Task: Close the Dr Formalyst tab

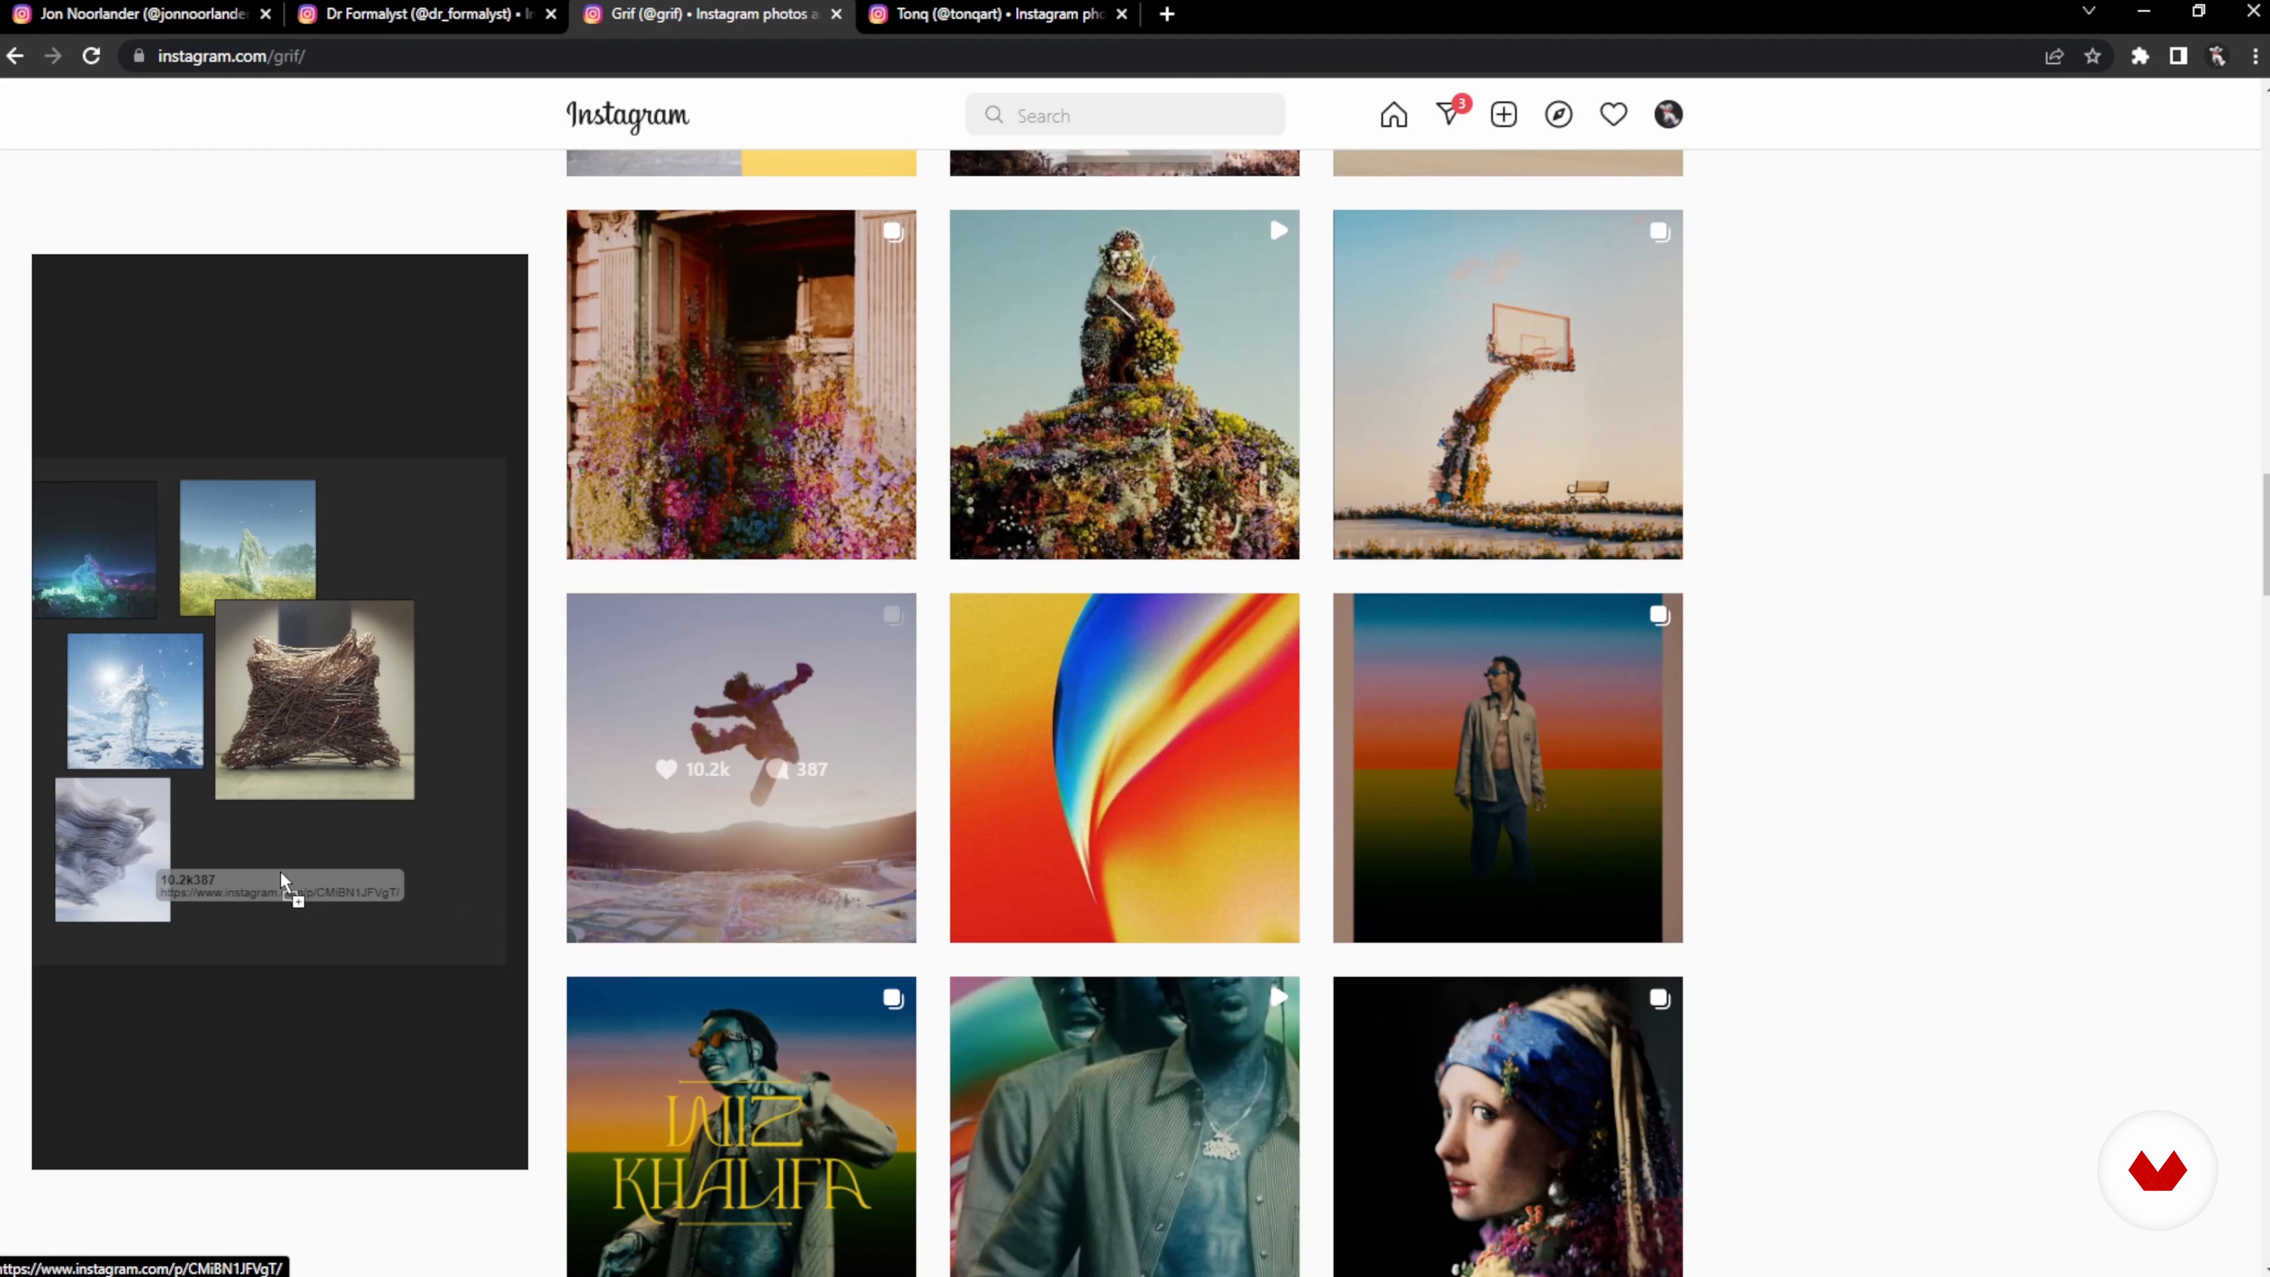Action: 551,14
